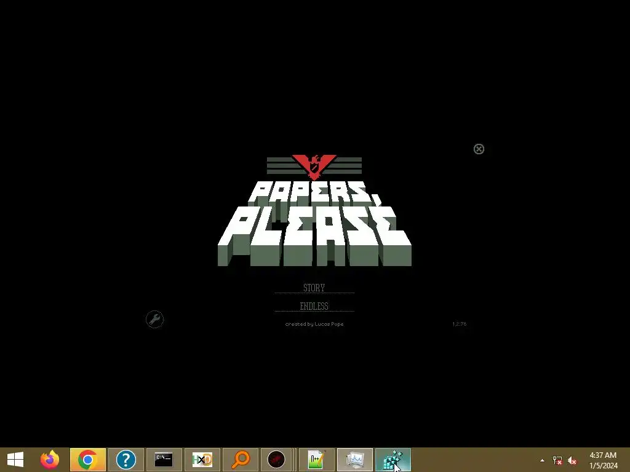Open the orange magnifier search tool

241,460
